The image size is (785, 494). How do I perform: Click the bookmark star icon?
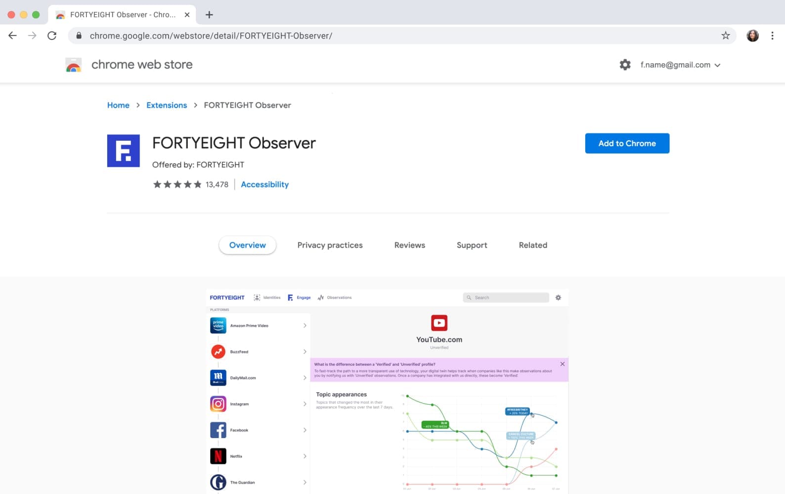pos(725,36)
